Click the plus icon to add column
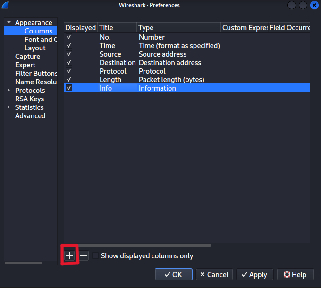The width and height of the screenshot is (321, 288). pos(69,255)
